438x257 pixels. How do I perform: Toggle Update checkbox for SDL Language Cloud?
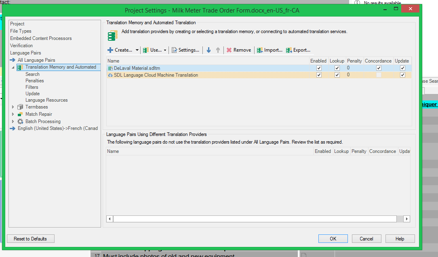coord(402,75)
